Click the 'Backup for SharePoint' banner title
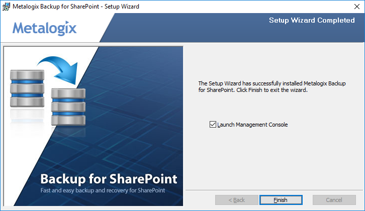 (x=109, y=179)
